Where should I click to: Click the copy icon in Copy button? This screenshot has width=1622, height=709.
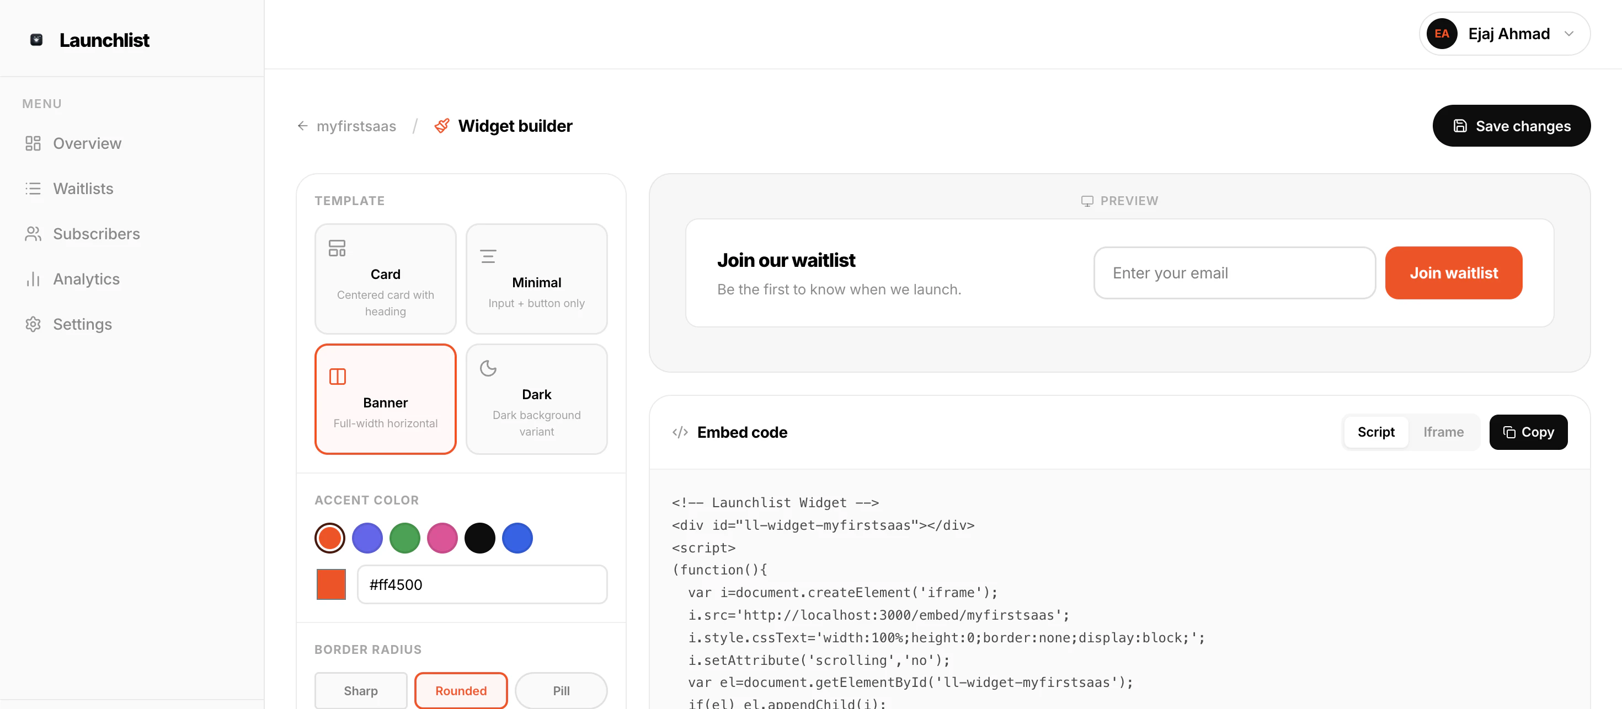[x=1509, y=432]
